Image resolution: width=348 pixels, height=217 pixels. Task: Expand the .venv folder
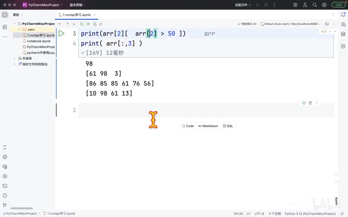coord(19,30)
